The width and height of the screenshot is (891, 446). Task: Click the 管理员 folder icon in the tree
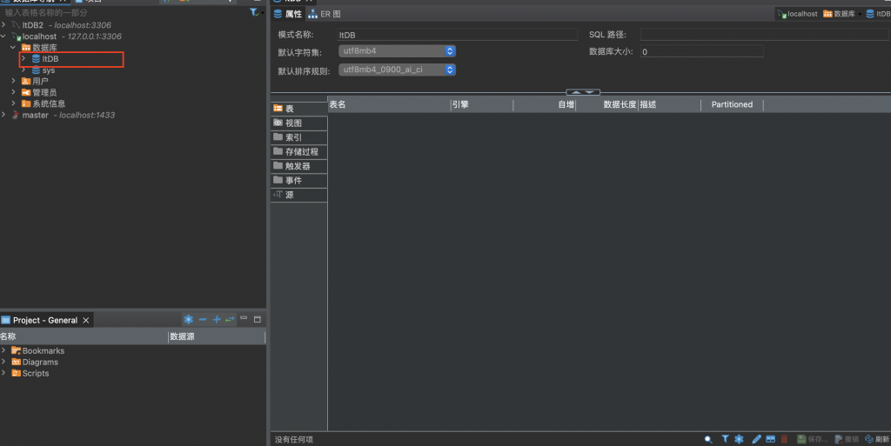pyautogui.click(x=25, y=92)
